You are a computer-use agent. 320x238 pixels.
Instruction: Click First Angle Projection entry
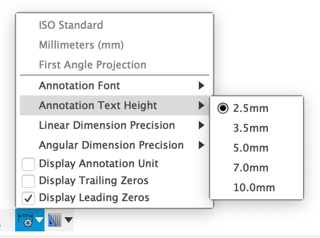[x=92, y=65]
